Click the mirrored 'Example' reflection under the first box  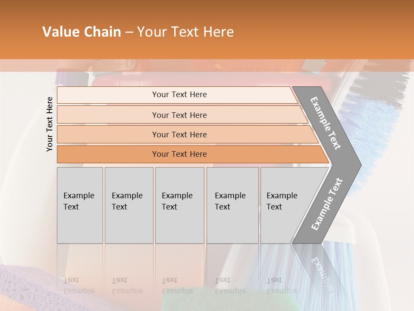(x=79, y=291)
